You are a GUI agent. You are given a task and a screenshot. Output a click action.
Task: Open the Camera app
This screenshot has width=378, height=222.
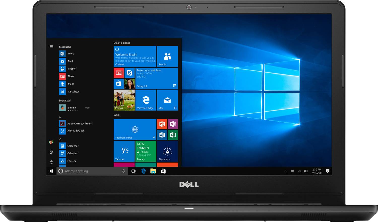tap(72, 161)
